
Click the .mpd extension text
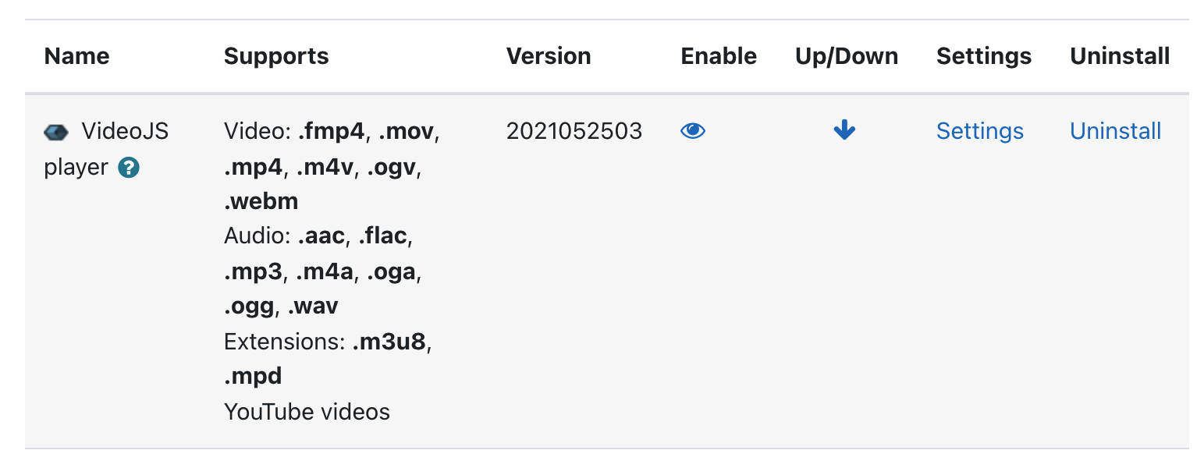[x=253, y=377]
